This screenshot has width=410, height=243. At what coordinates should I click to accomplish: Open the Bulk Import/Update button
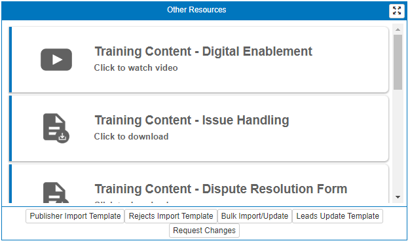[255, 216]
